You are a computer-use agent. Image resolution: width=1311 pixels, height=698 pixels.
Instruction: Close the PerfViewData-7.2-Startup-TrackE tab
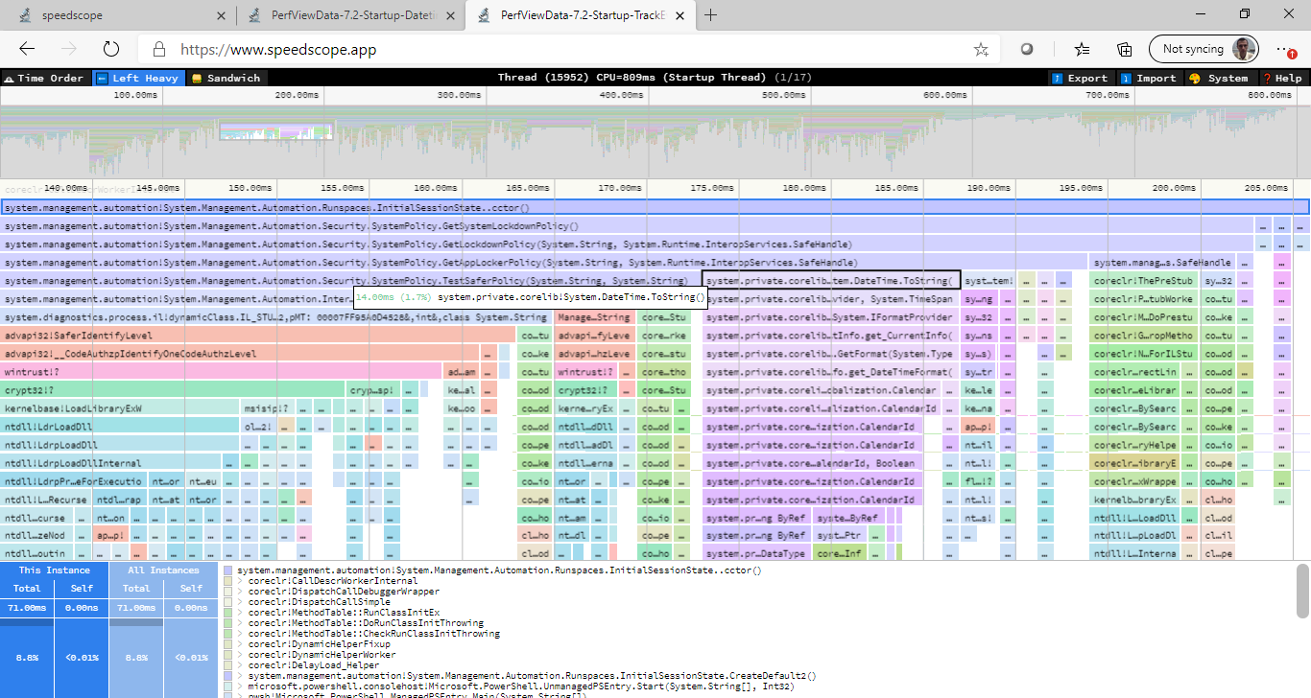[679, 15]
